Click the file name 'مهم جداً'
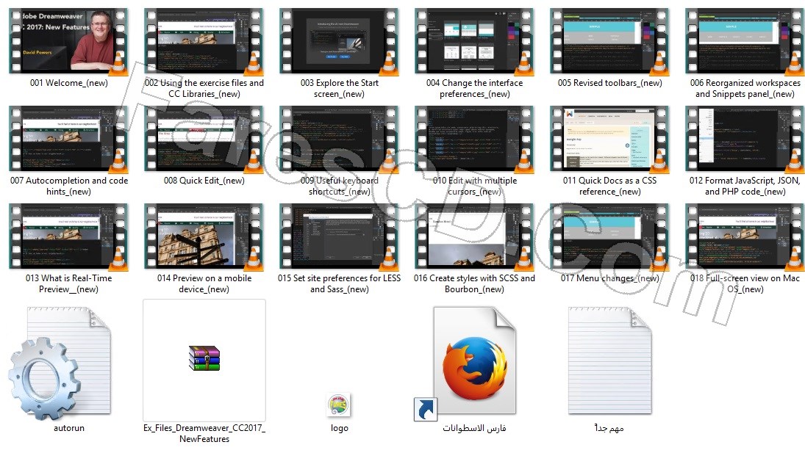Screen dimensions: 805x453 click(609, 428)
